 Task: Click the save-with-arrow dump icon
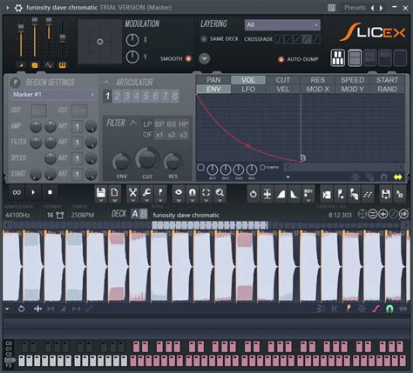point(386,195)
